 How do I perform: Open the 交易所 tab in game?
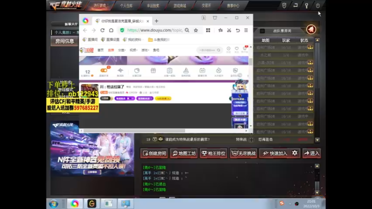click(206, 6)
